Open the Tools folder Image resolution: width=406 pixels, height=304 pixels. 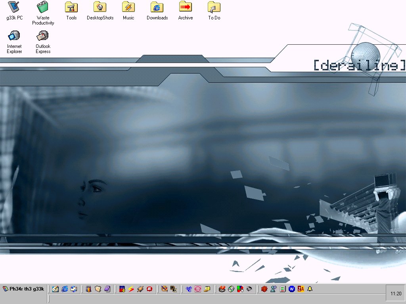point(71,7)
